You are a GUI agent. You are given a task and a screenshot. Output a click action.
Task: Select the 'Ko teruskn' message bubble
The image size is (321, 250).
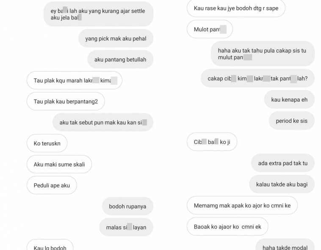pyautogui.click(x=47, y=144)
